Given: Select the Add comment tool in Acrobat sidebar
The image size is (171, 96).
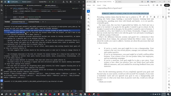Looking at the screenshot, I should [x=89, y=15].
